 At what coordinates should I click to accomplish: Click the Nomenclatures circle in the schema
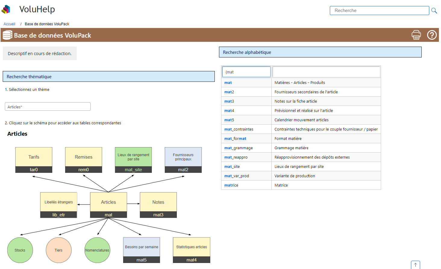coord(97,250)
